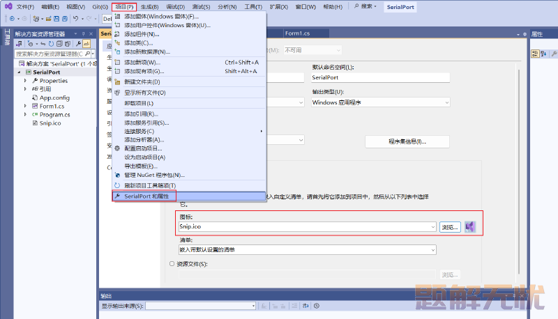Enable the resource file checkbox

(172, 263)
